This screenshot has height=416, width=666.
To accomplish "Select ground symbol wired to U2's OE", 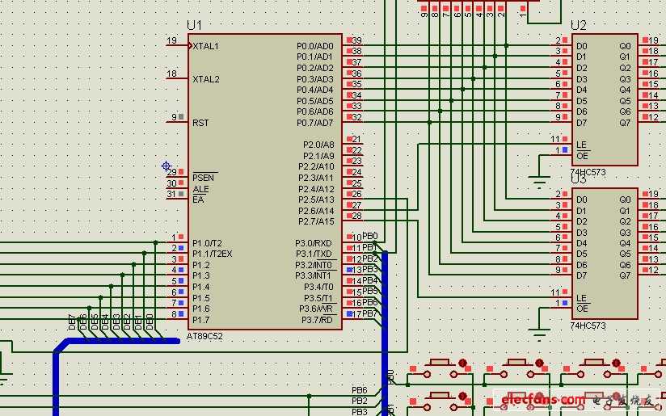I will click(539, 183).
